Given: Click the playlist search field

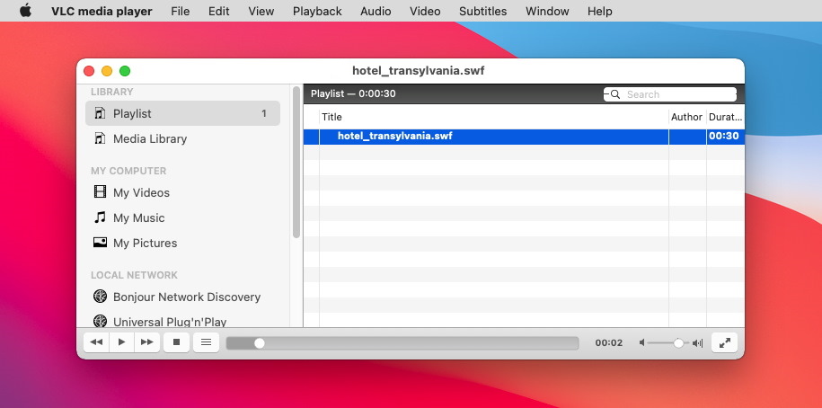Looking at the screenshot, I should pos(670,94).
